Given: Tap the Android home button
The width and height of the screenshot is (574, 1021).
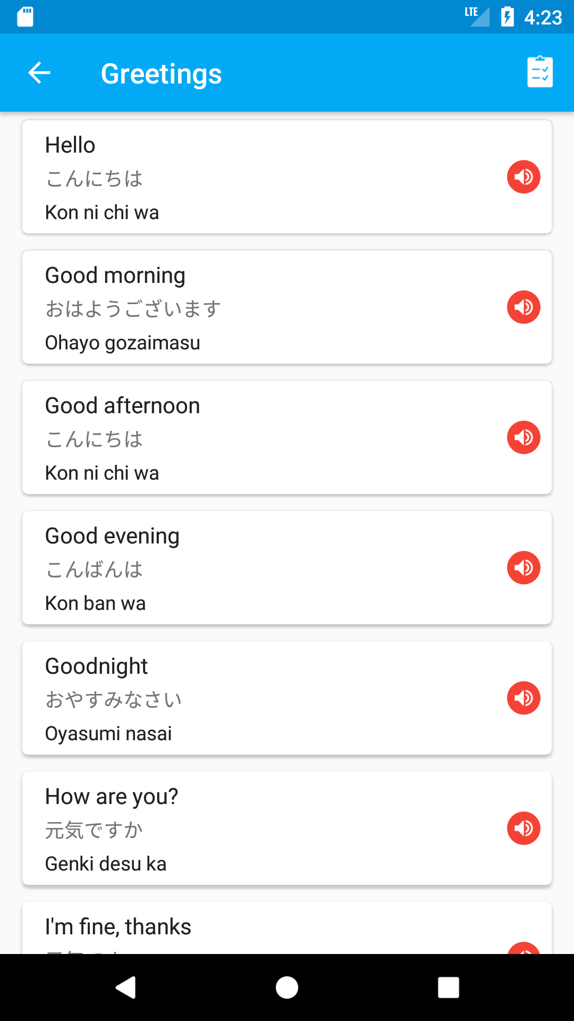Looking at the screenshot, I should [287, 987].
